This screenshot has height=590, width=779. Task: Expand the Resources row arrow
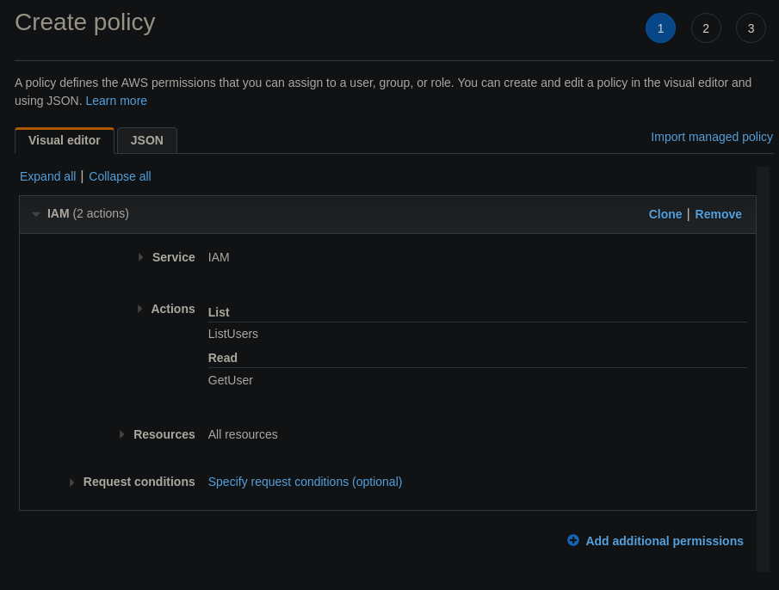pyautogui.click(x=121, y=434)
